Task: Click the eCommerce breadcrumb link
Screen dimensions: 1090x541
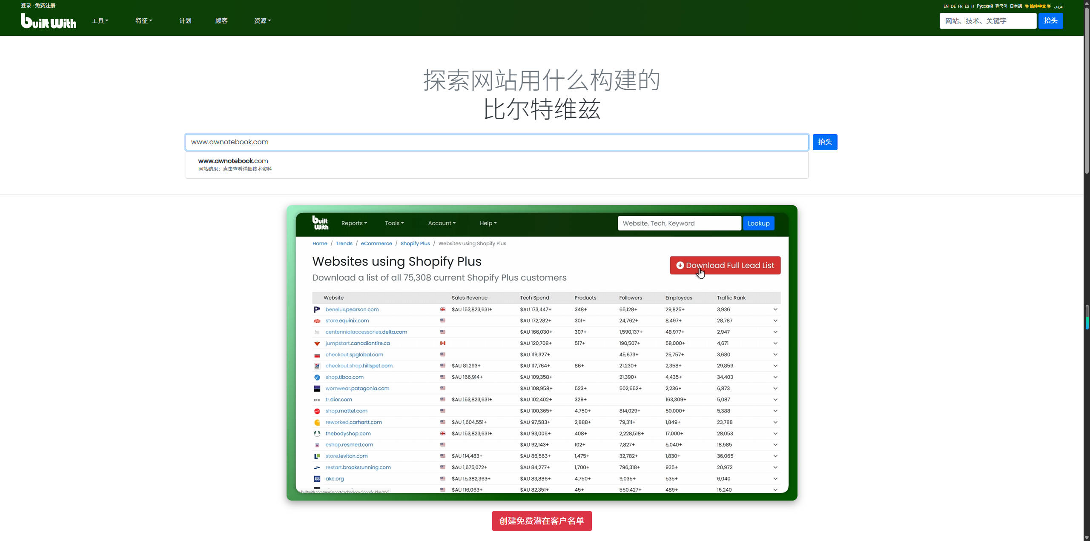Action: click(x=376, y=243)
